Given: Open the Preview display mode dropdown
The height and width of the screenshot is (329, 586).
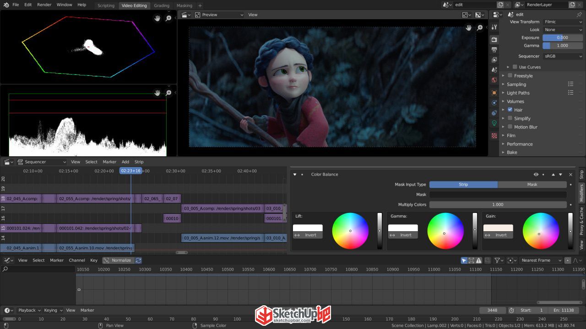Looking at the screenshot, I should (219, 15).
